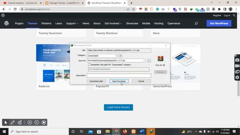The width and height of the screenshot is (240, 135).
Task: Open Windows Start menu
Action: pos(4,132)
